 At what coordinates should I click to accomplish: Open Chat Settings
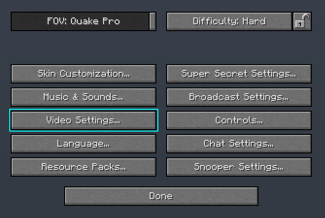[x=239, y=144]
